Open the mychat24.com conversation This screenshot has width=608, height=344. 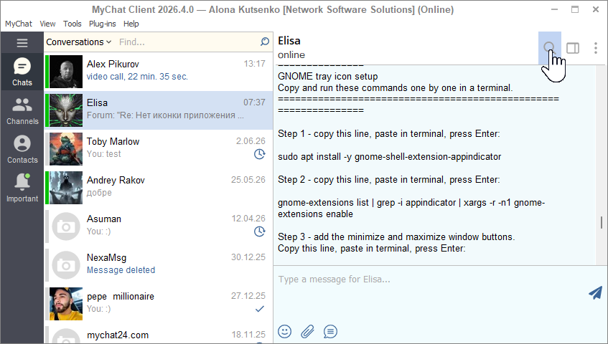tap(159, 333)
